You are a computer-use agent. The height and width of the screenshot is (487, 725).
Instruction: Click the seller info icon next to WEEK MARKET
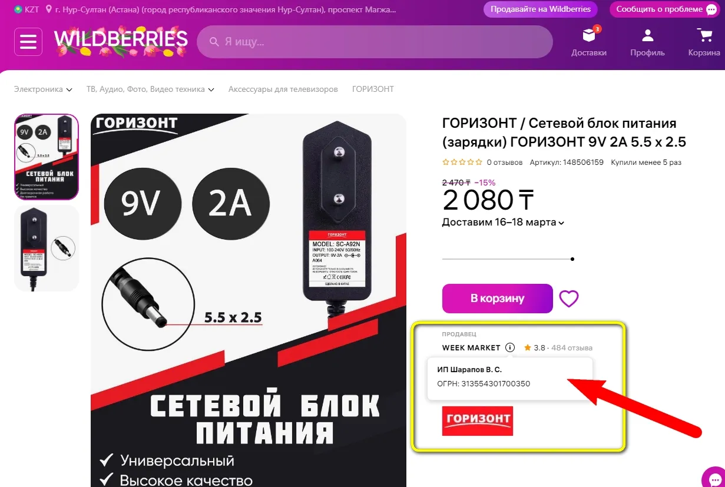point(510,347)
